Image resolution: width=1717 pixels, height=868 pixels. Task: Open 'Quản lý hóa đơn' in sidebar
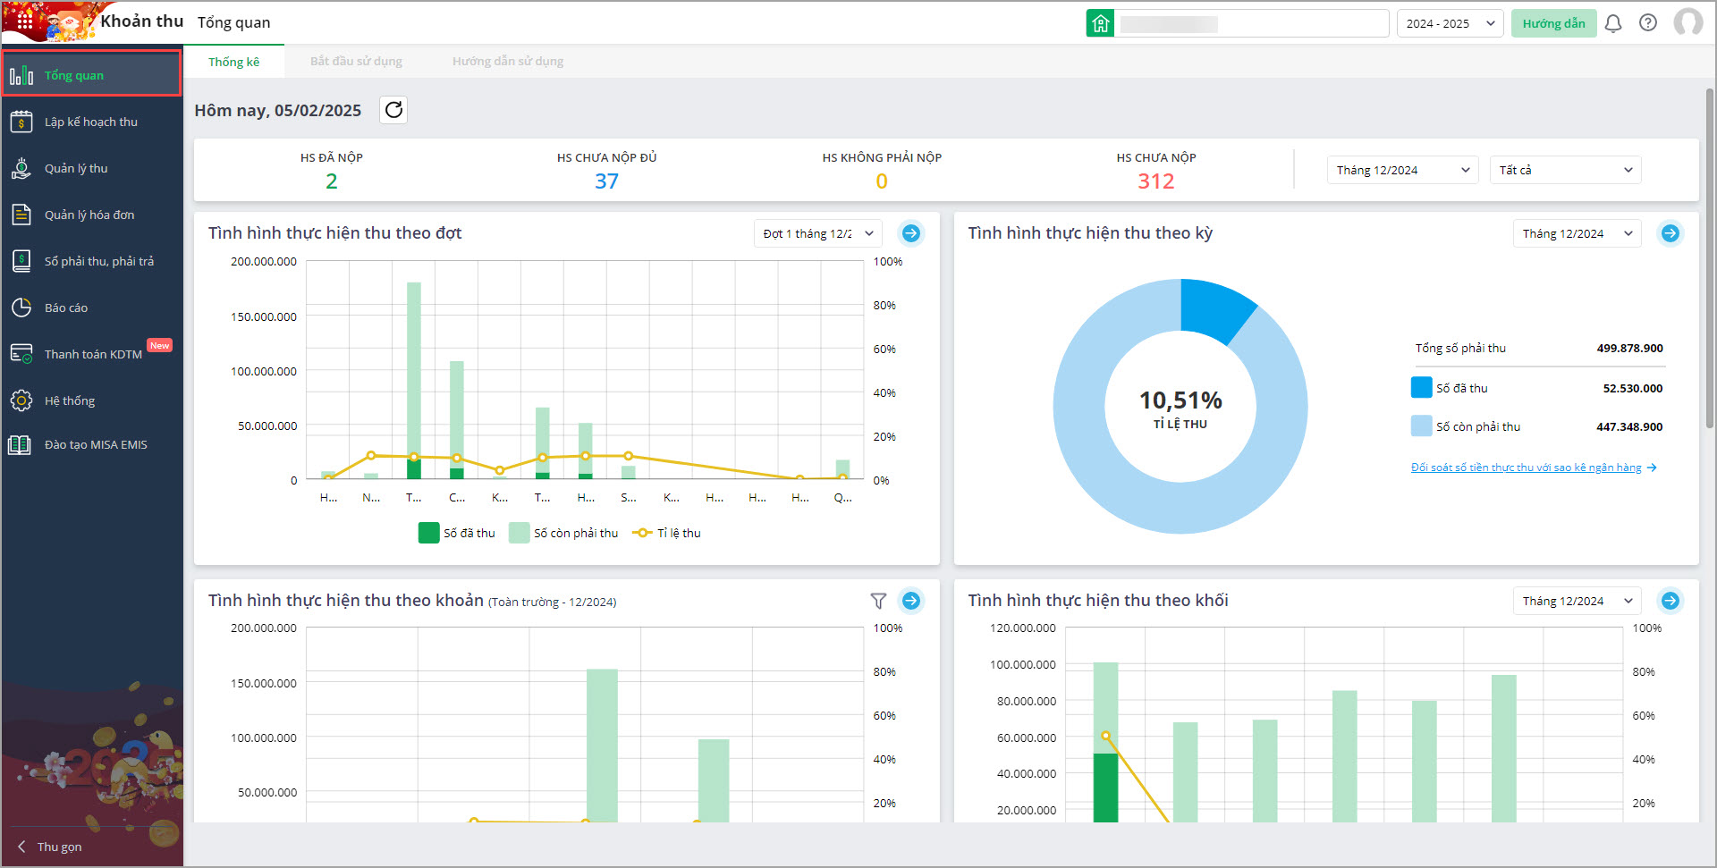[89, 215]
